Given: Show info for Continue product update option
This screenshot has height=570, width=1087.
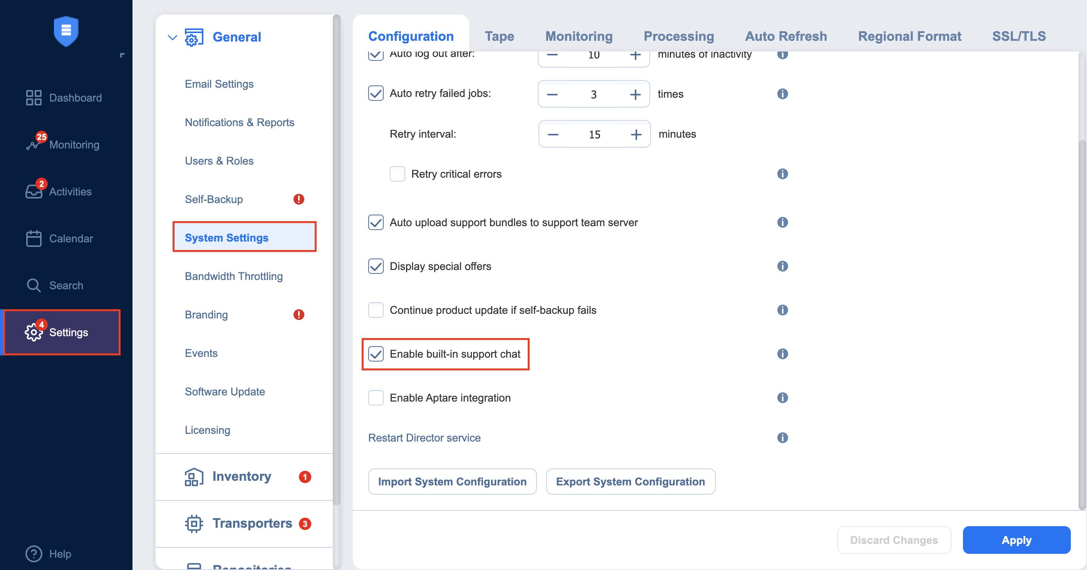Looking at the screenshot, I should pos(782,310).
